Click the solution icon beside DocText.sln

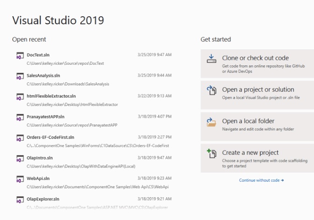pyautogui.click(x=20, y=55)
